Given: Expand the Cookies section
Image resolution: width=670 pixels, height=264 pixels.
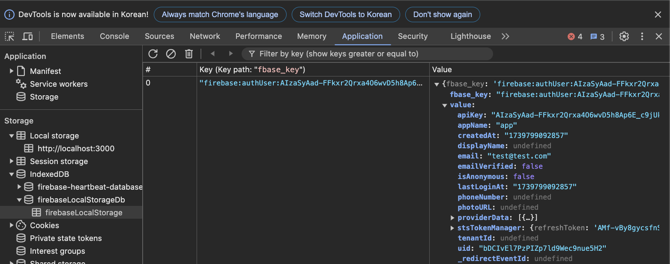Looking at the screenshot, I should pos(12,225).
